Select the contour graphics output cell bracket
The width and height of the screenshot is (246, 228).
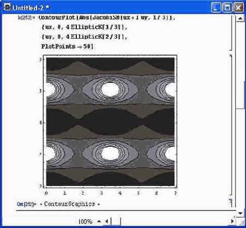coord(231,125)
